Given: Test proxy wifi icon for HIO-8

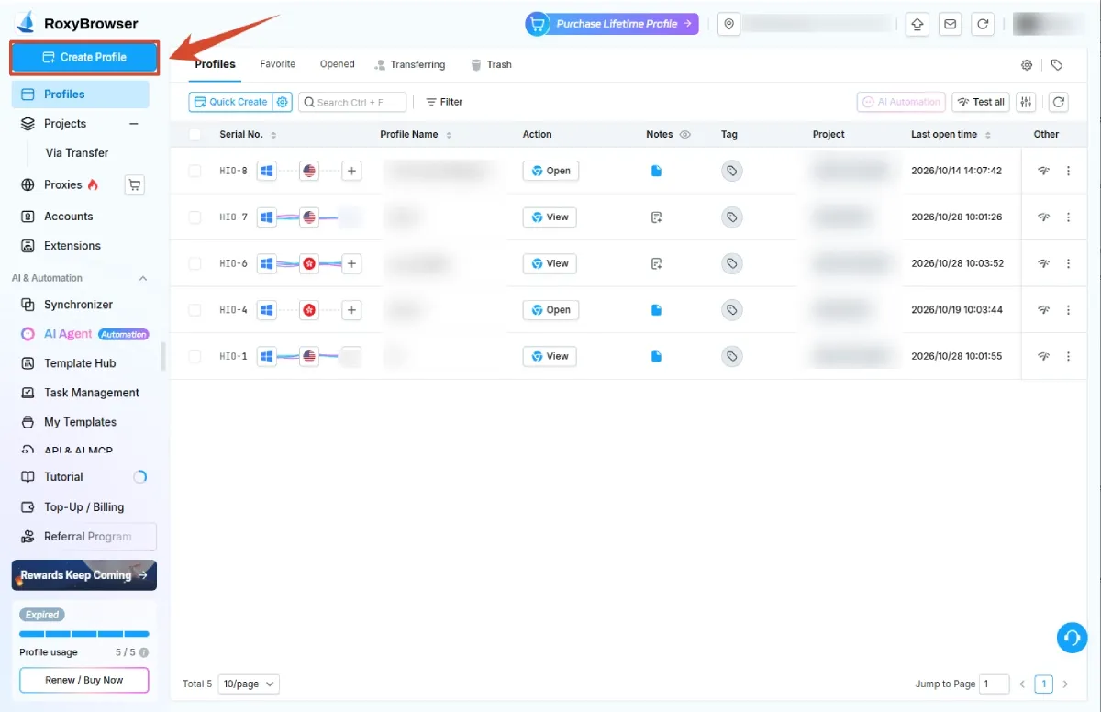Looking at the screenshot, I should (1043, 171).
